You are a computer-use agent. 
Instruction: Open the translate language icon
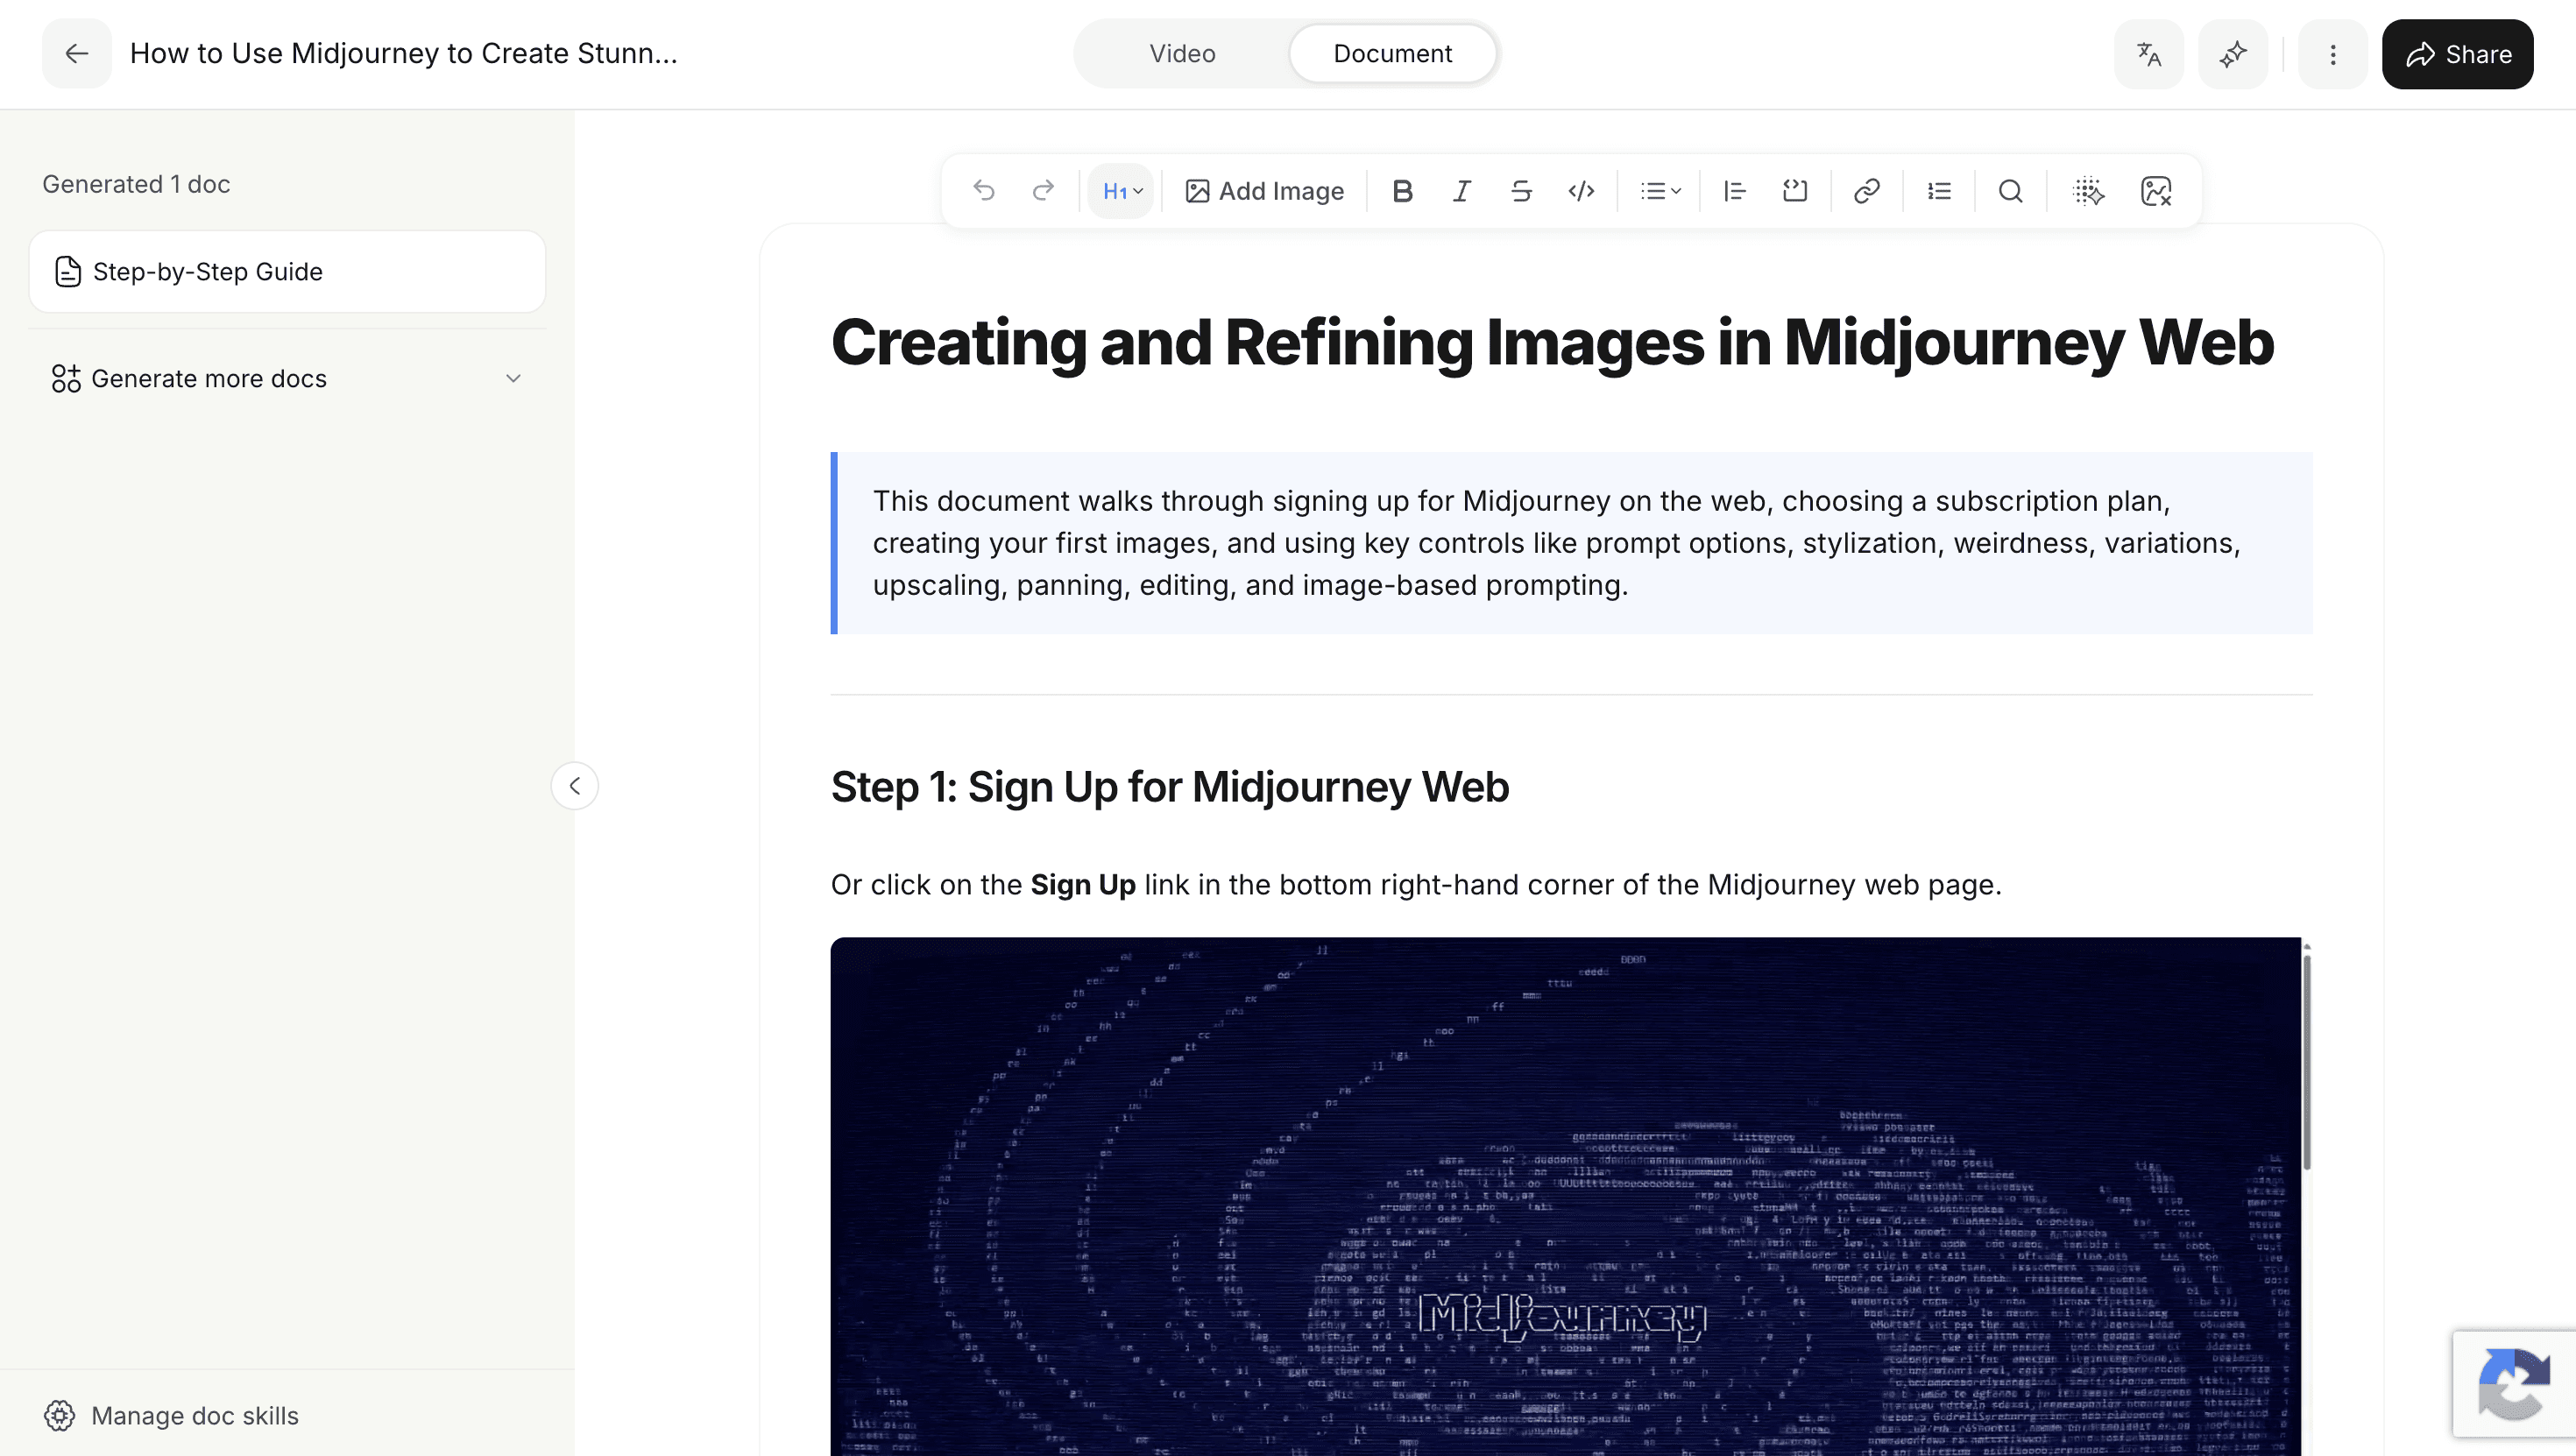2149,54
